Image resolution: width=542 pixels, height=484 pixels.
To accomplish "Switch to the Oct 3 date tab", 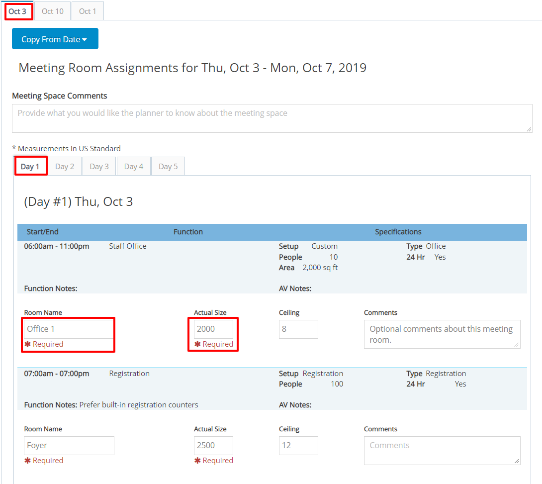I will point(18,11).
